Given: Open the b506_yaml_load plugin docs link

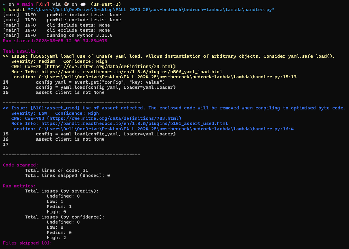Looking at the screenshot, I should [132, 72].
